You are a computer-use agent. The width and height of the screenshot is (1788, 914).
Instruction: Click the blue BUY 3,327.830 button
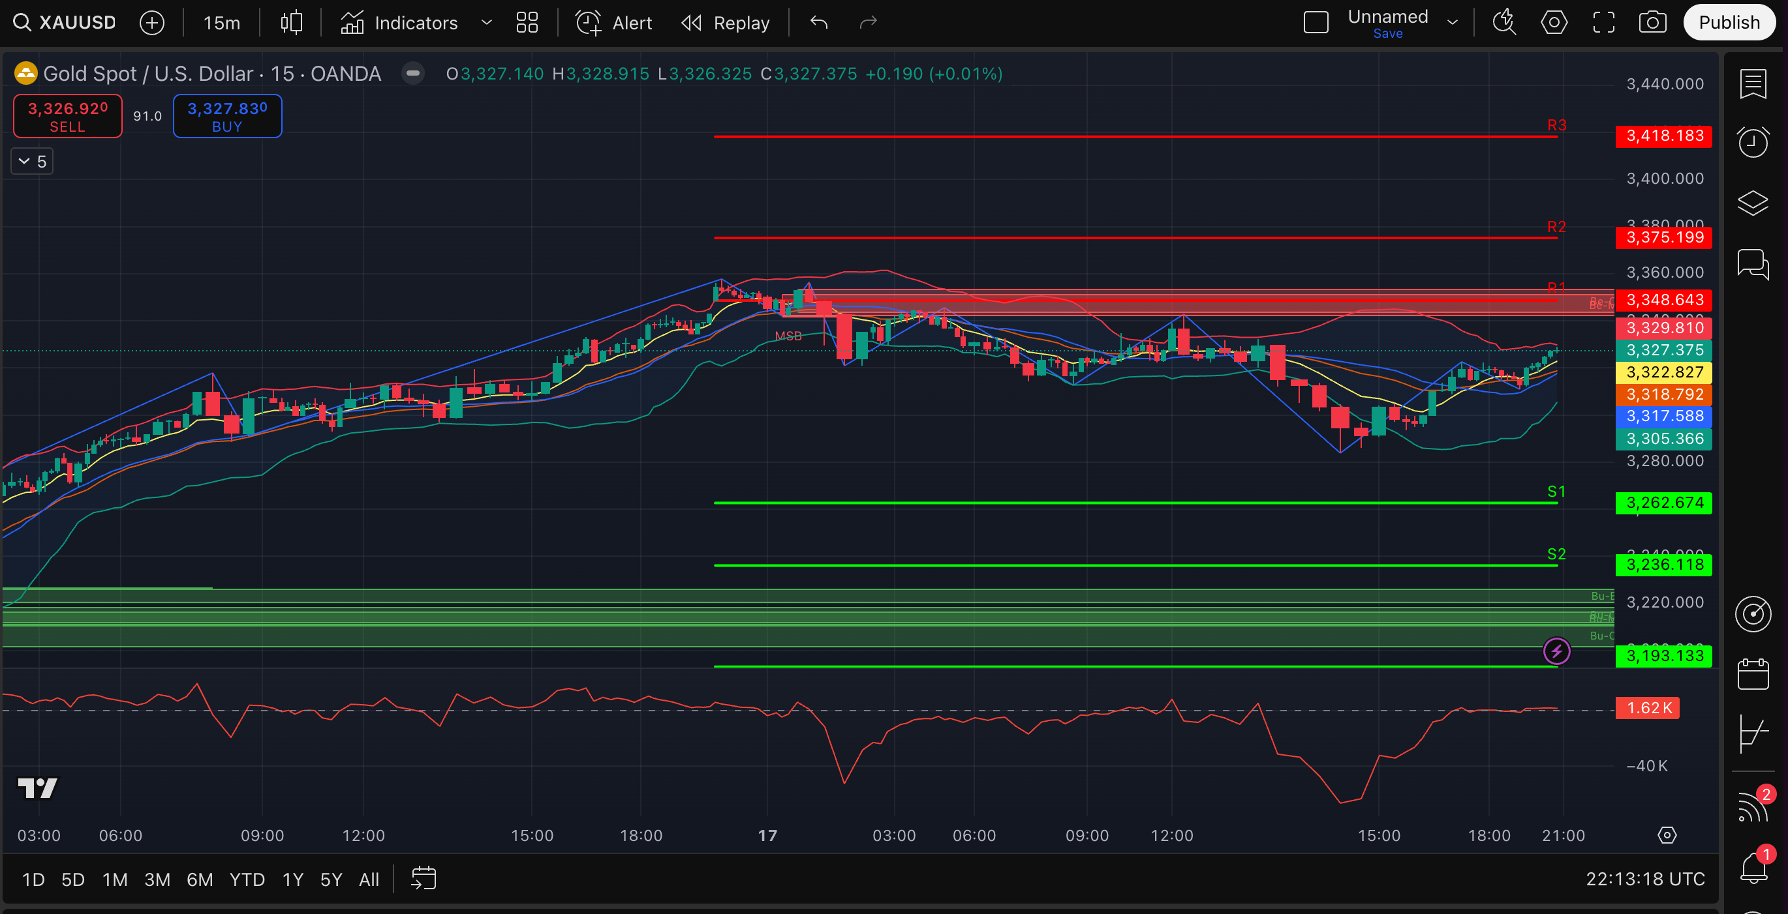tap(228, 117)
